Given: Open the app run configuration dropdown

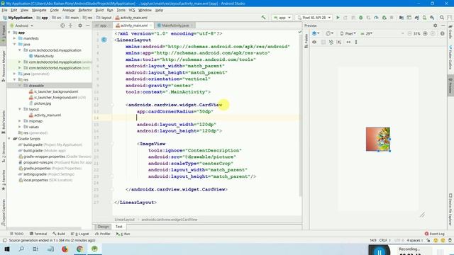Looking at the screenshot, I should tap(282, 18).
